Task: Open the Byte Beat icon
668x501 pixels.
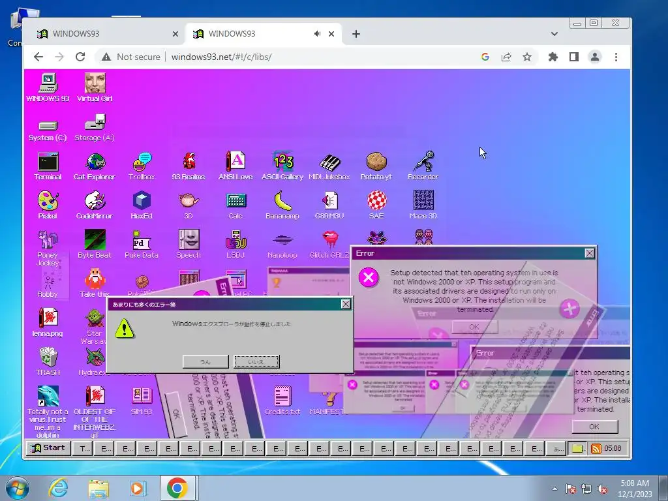Action: pos(95,240)
